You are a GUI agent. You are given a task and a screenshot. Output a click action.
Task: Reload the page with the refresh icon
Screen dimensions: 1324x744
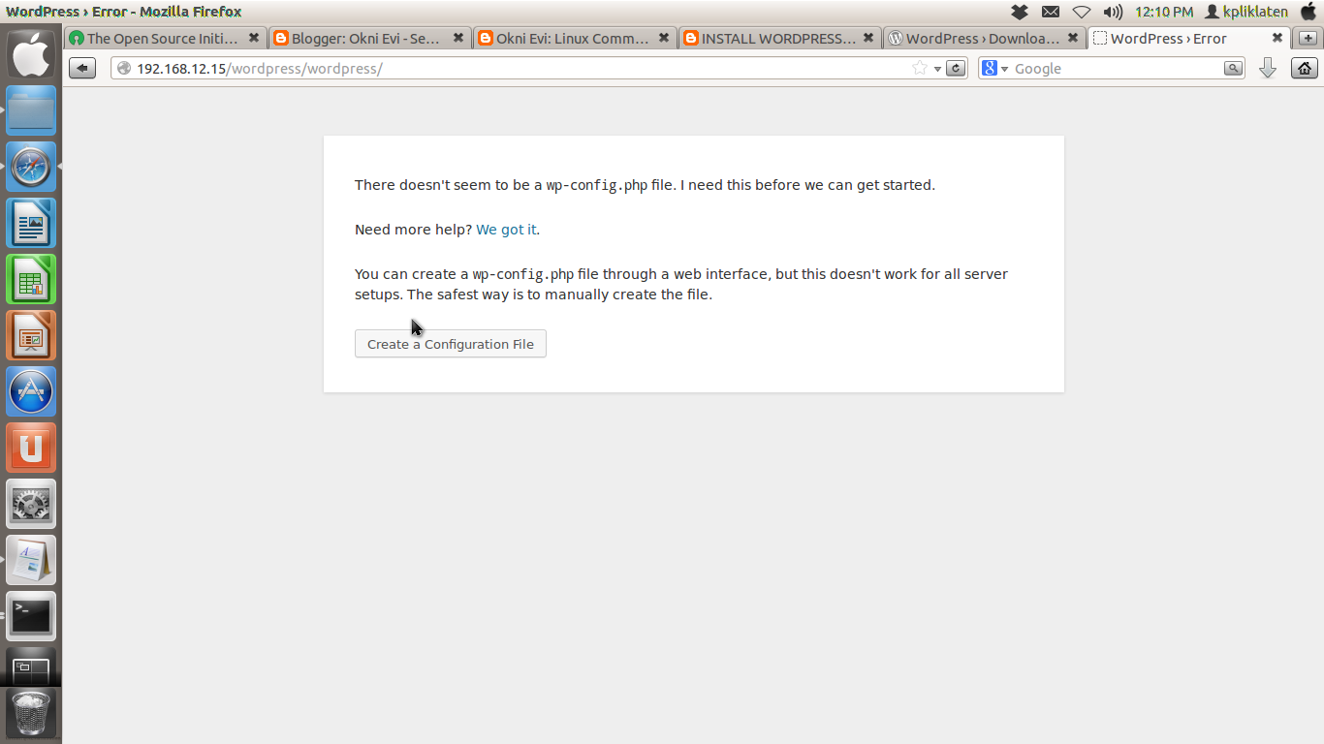[957, 68]
